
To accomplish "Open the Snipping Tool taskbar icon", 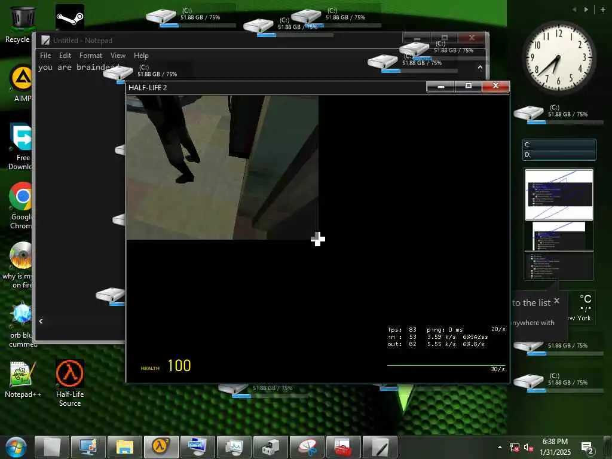I will (x=307, y=447).
